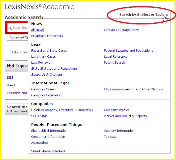Open the ISIS hot topic
176x160 pixels.
coord(10,78)
